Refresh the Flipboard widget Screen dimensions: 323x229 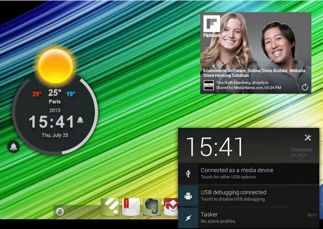coord(305,88)
